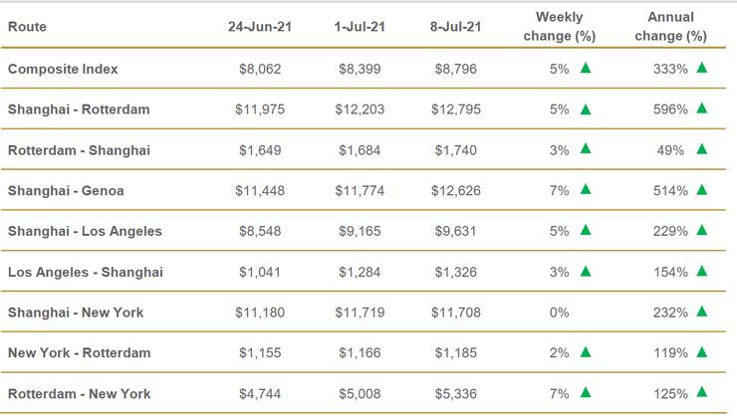Select the Shanghai - Genoa route label
The image size is (737, 420).
coord(65,190)
